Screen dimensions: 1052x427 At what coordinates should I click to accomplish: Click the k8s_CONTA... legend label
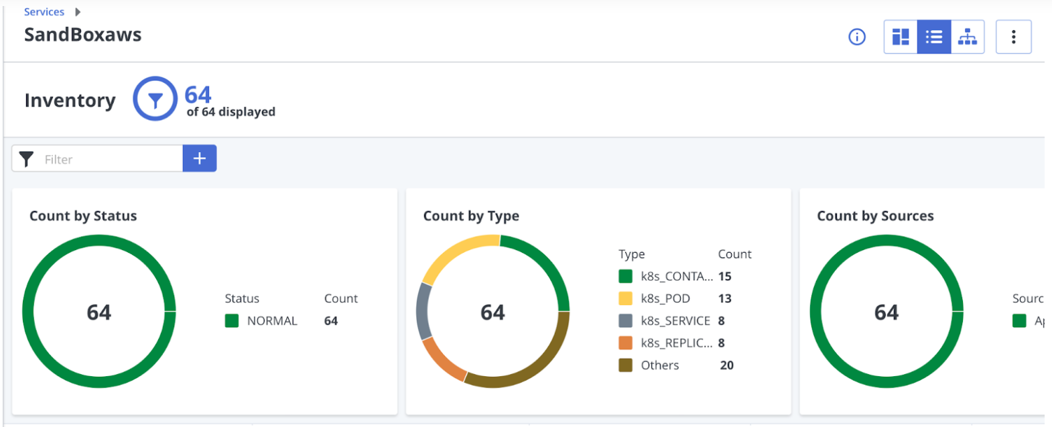[x=676, y=276]
